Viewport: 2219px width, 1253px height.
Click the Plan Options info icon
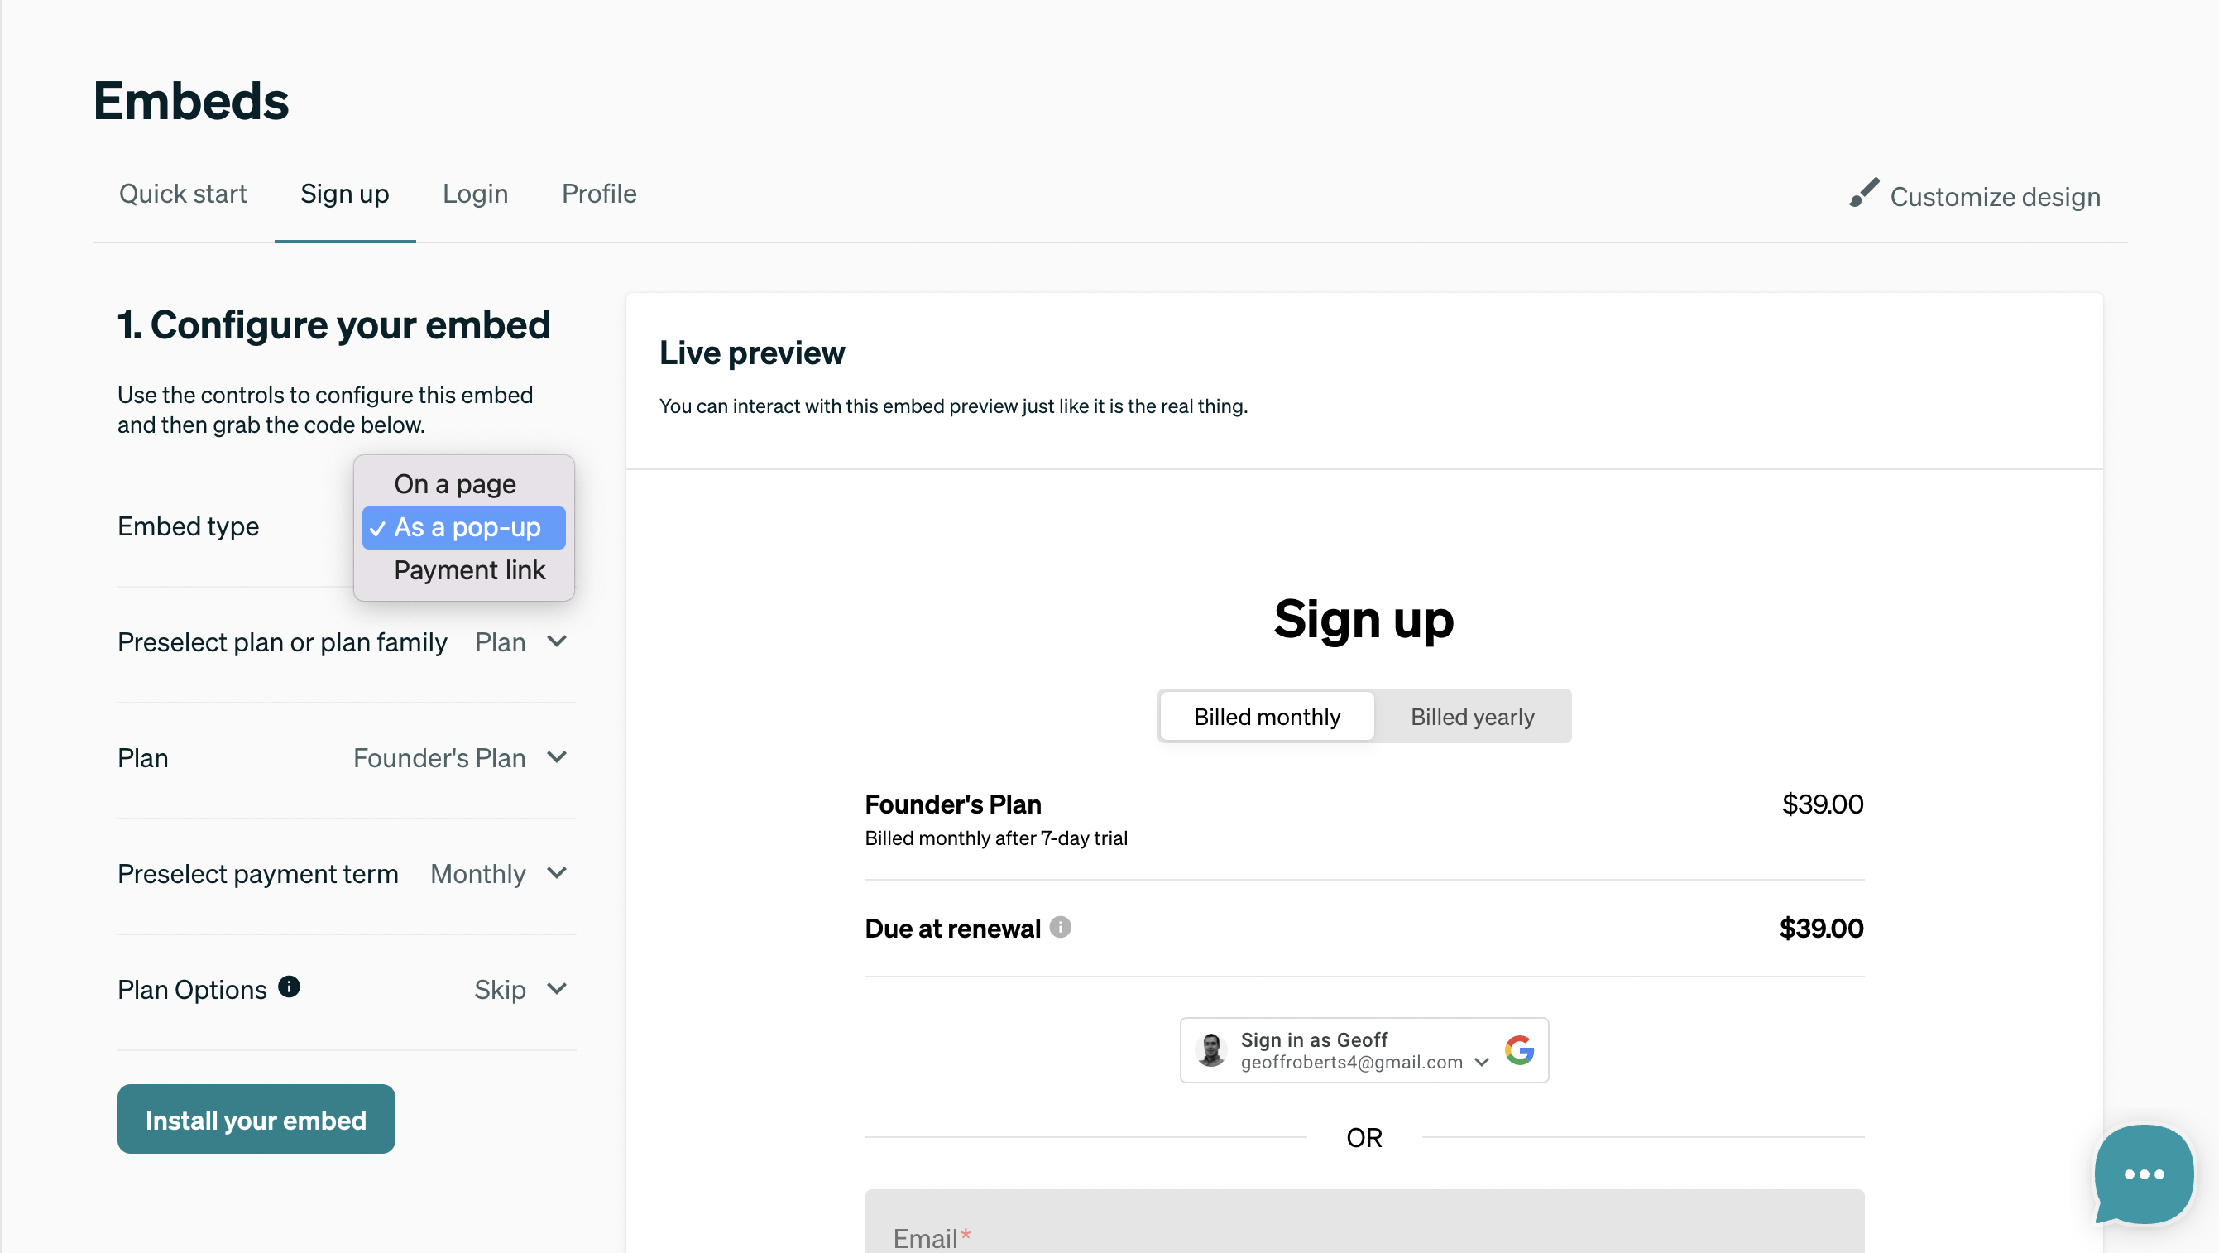(x=289, y=987)
